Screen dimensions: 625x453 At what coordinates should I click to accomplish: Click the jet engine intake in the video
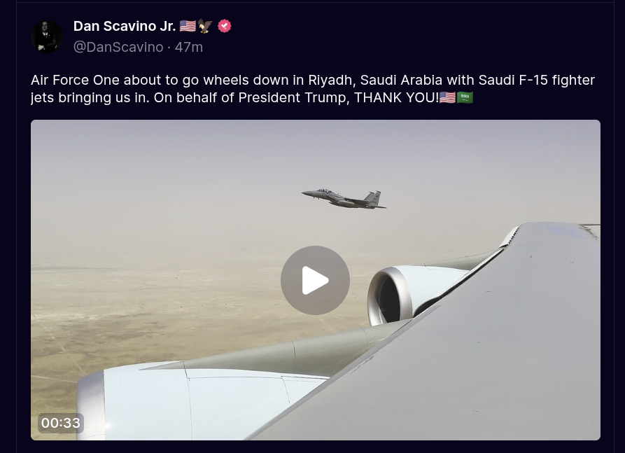(x=388, y=295)
